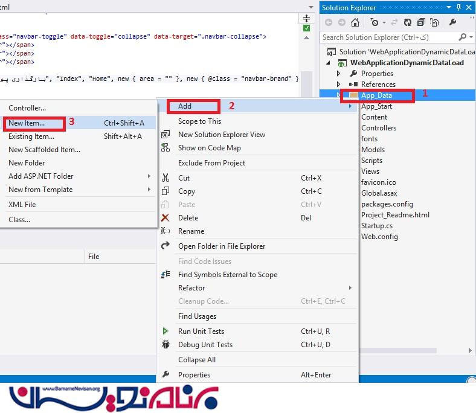This screenshot has height=413, width=476.
Task: Click the Home icon in Solution Explorer
Action: click(355, 22)
